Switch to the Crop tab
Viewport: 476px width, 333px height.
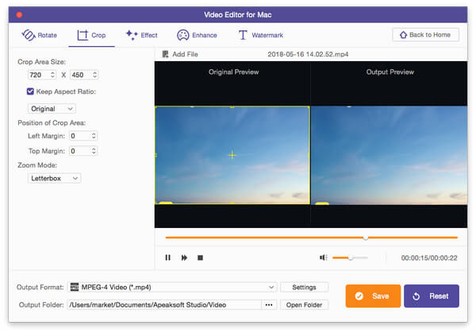click(x=91, y=35)
